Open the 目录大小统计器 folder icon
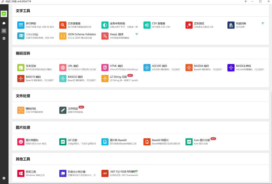Image resolution: width=272 pixels, height=184 pixels. (x=63, y=173)
